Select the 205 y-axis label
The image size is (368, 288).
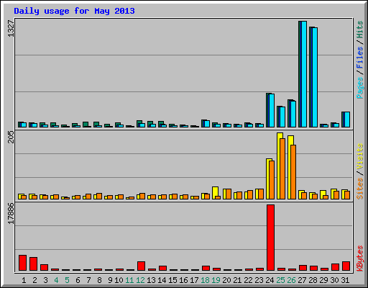[11, 137]
